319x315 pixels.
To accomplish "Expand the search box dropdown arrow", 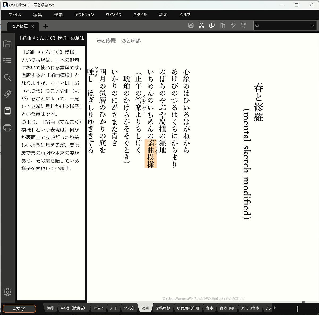I will tap(313, 25).
